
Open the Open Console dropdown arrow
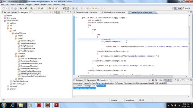[x=186, y=80]
